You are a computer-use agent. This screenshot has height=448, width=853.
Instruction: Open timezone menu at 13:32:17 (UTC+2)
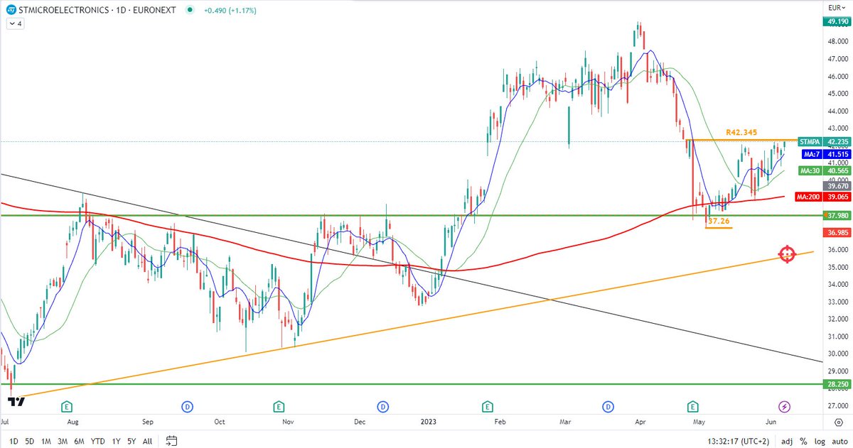coord(738,441)
